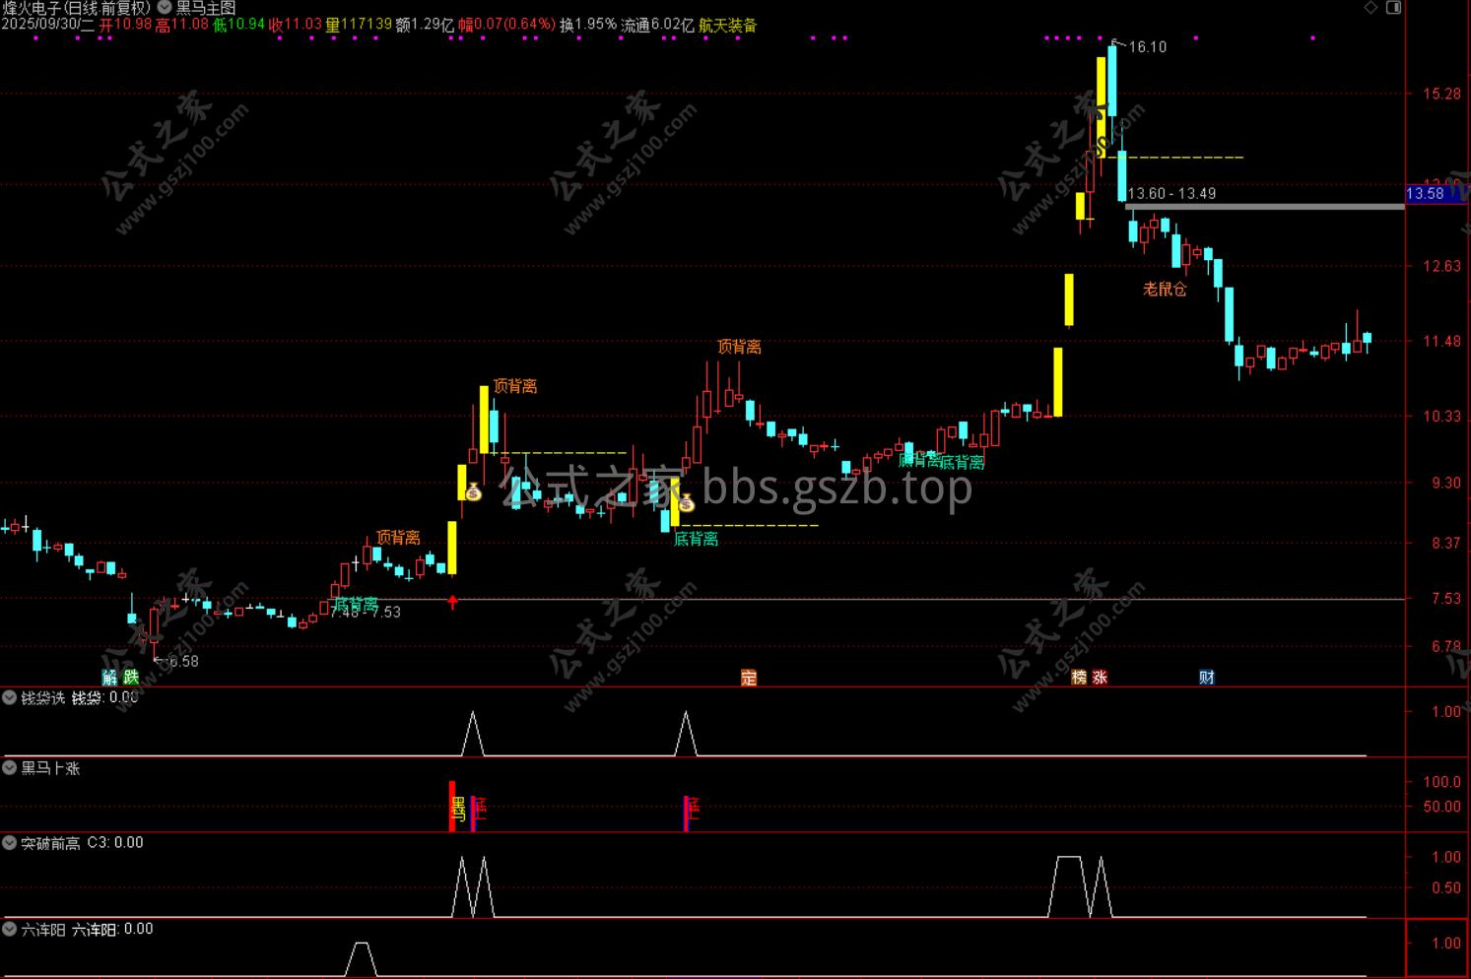Click the 底背离 label below the dashed line

pos(696,539)
